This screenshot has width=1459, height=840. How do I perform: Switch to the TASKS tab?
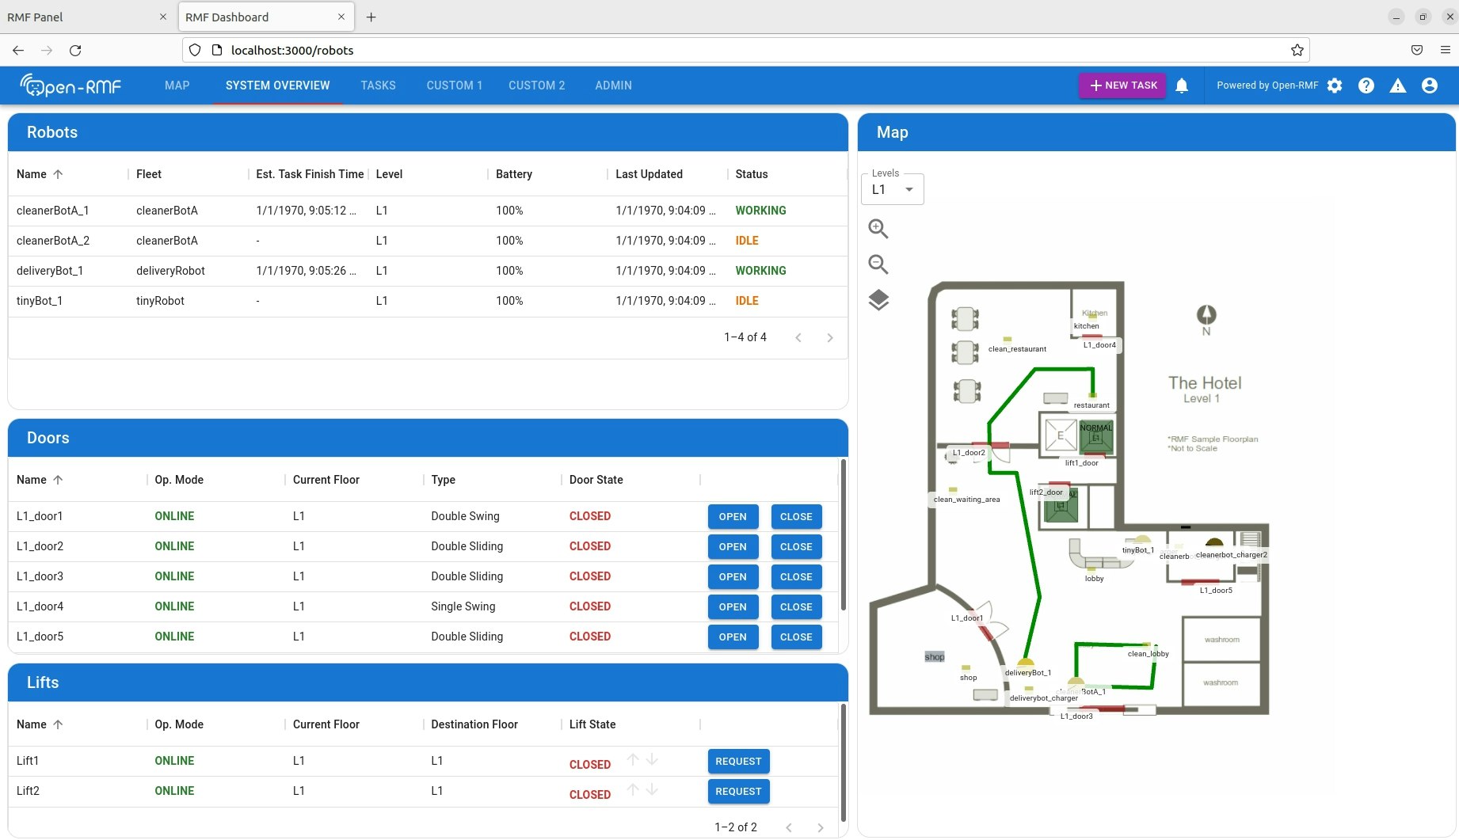tap(378, 86)
